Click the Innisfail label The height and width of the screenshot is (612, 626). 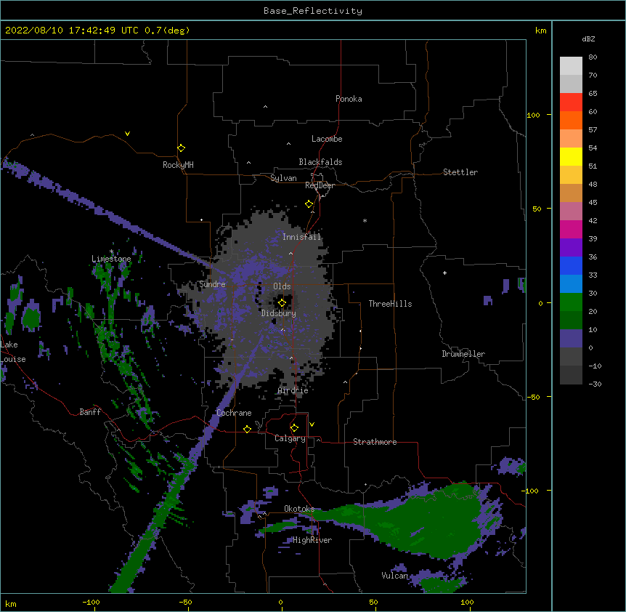[x=302, y=237]
